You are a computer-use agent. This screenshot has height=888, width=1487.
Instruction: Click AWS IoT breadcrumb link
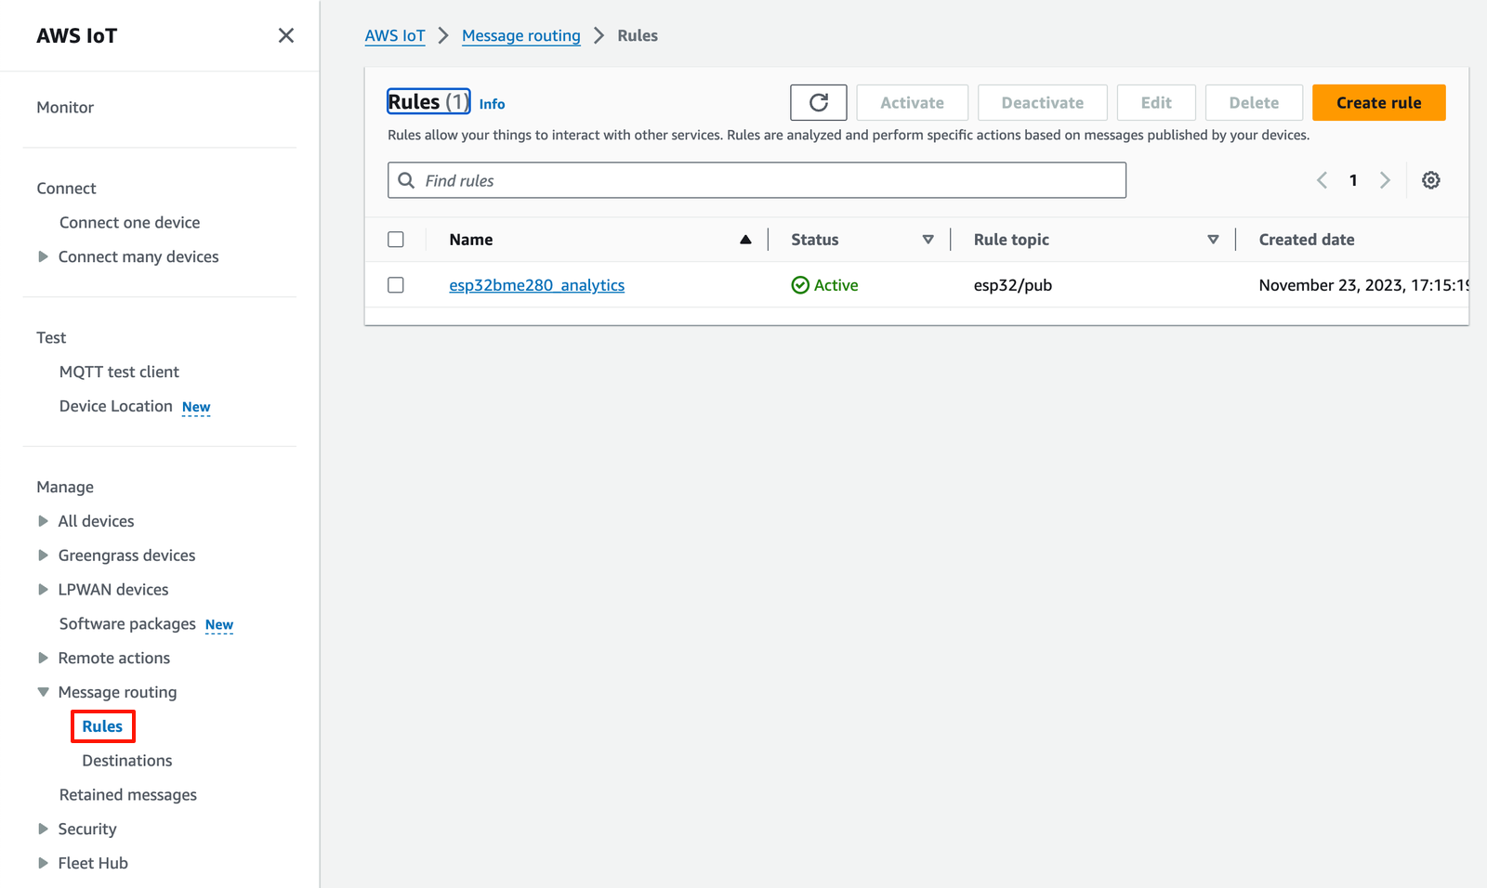click(x=395, y=35)
